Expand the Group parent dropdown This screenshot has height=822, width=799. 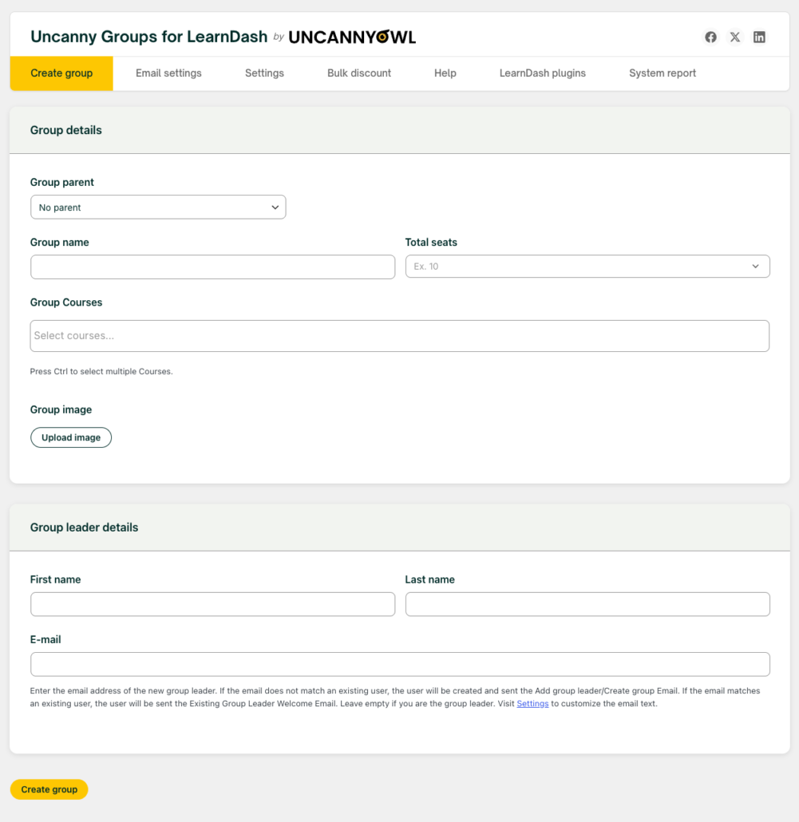click(x=158, y=207)
